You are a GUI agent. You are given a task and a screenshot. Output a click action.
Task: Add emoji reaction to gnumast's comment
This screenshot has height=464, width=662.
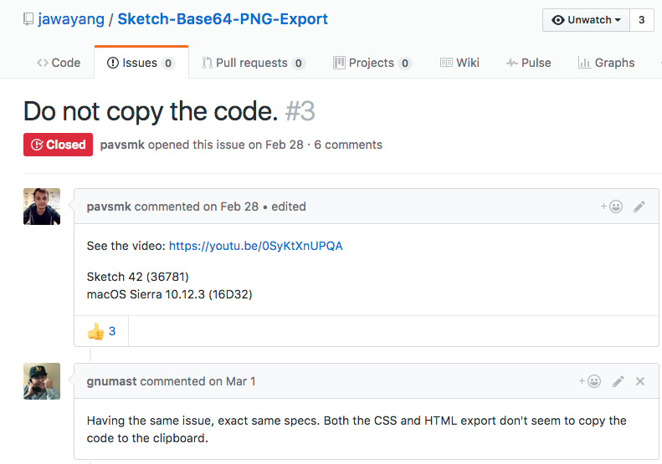pyautogui.click(x=590, y=381)
